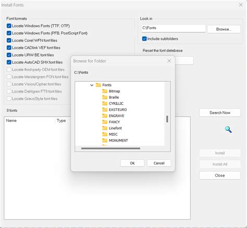Toggle Locate Corel WFN font files
This screenshot has width=247, height=228.
tap(9, 41)
